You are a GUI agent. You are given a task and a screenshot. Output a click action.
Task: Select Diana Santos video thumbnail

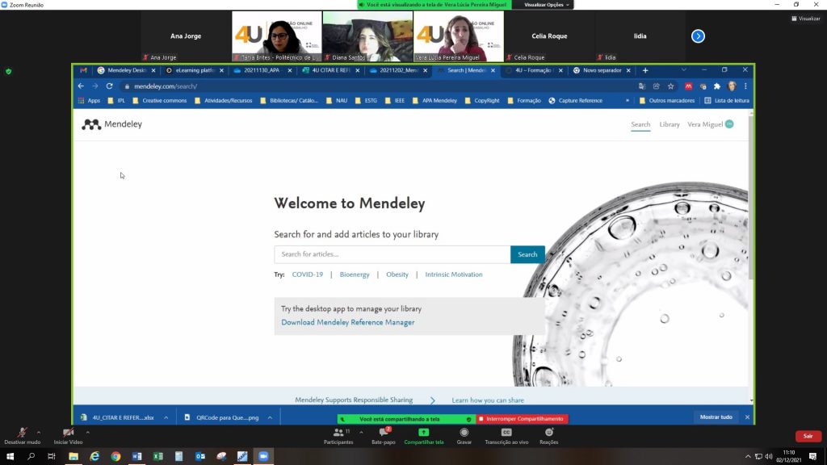[x=367, y=36]
